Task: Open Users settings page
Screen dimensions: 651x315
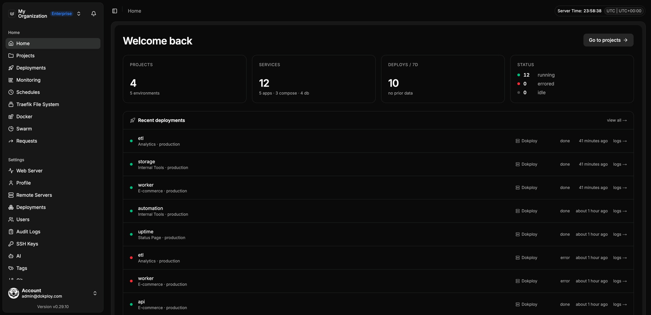Action: [x=53, y=219]
